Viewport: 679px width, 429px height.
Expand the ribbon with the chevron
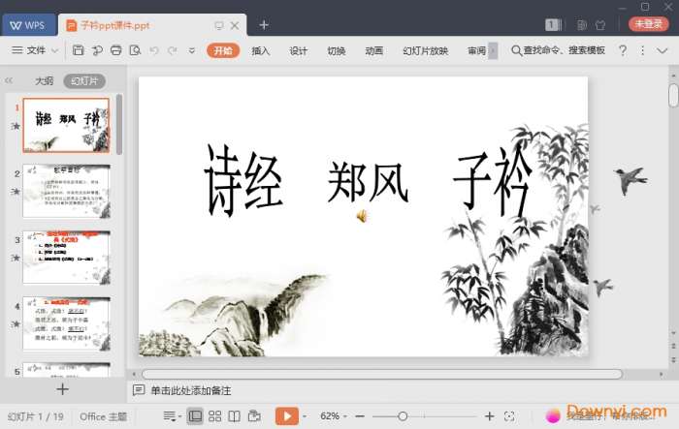click(662, 50)
